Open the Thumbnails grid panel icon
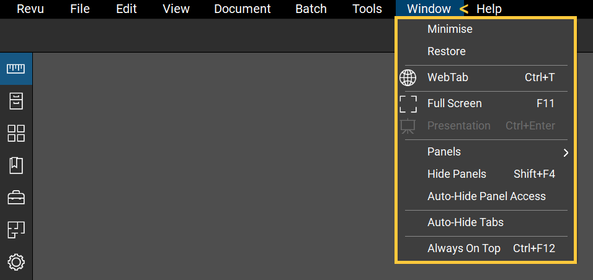This screenshot has height=280, width=593. pos(16,133)
